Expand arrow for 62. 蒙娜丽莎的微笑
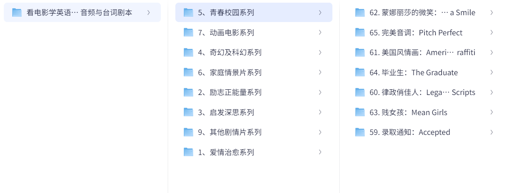Viewport: 507px width, 193px height. pyautogui.click(x=491, y=13)
